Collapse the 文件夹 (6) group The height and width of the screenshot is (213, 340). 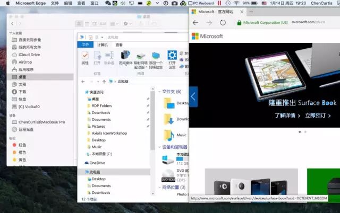159,92
